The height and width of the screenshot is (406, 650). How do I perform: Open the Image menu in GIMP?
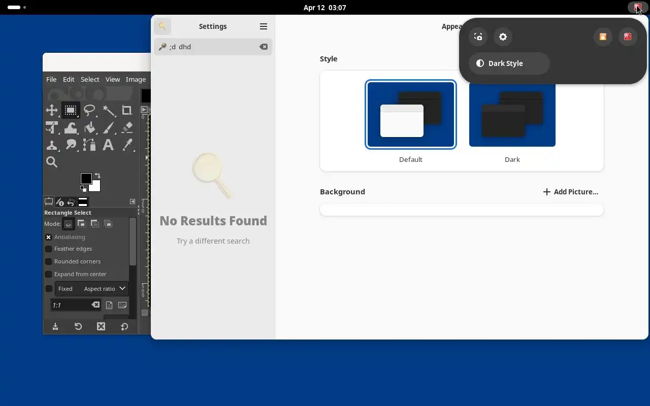click(x=136, y=79)
